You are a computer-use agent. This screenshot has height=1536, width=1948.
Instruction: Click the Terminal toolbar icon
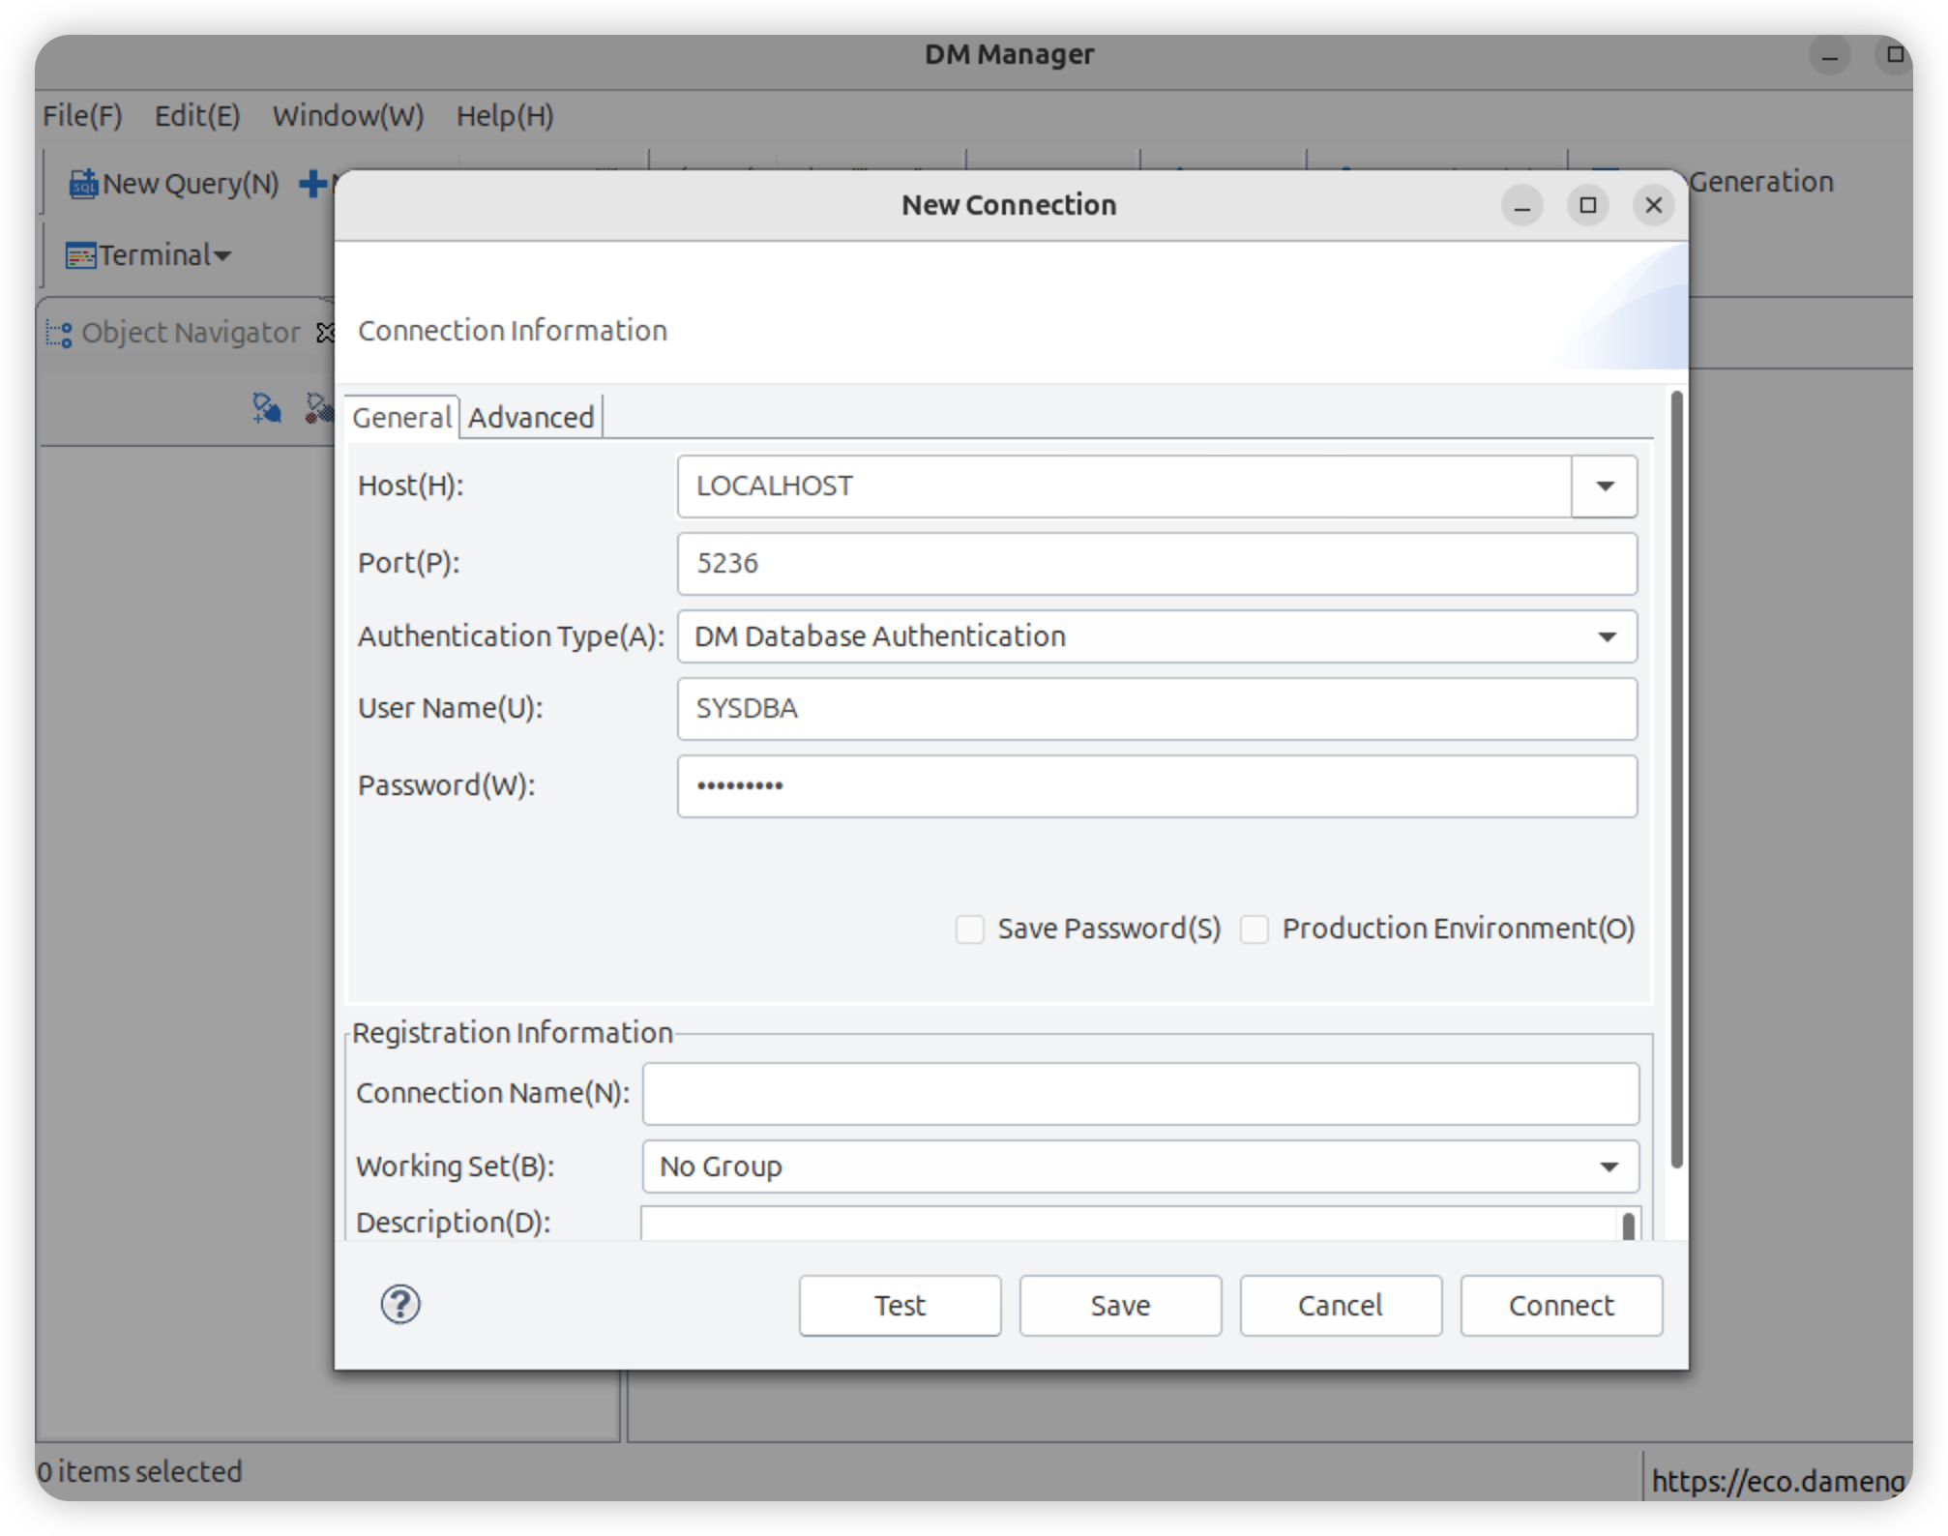pyautogui.click(x=80, y=255)
